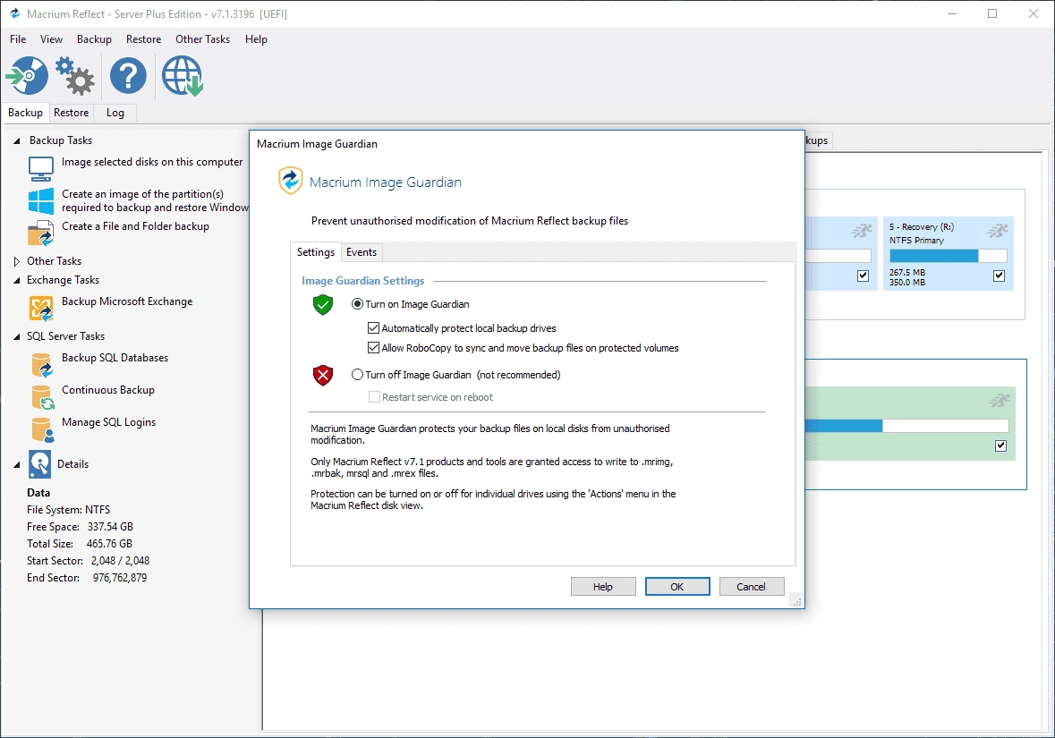
Task: Click Create an image of partition(s) link
Action: point(156,201)
